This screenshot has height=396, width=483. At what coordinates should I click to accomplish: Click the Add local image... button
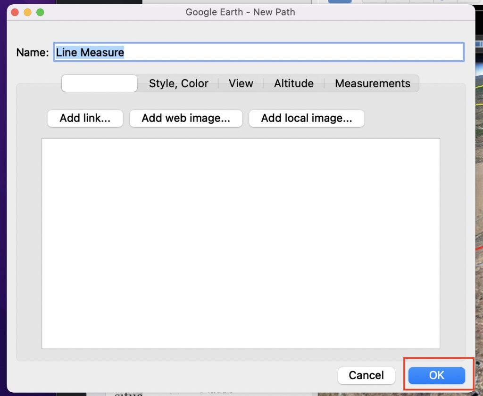[x=307, y=118]
